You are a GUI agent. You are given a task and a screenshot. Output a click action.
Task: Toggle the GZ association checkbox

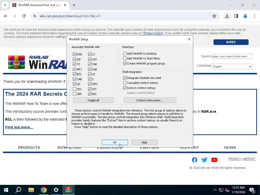point(74,84)
